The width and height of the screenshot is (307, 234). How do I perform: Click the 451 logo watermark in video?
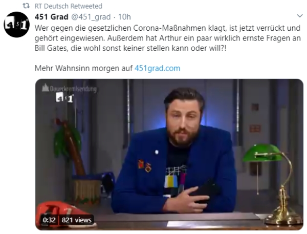[x=65, y=98]
